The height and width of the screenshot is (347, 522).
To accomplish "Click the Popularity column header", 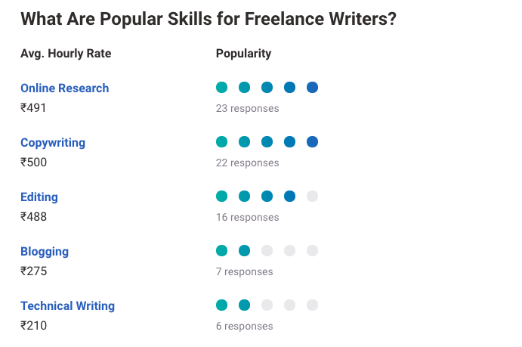I will 243,54.
